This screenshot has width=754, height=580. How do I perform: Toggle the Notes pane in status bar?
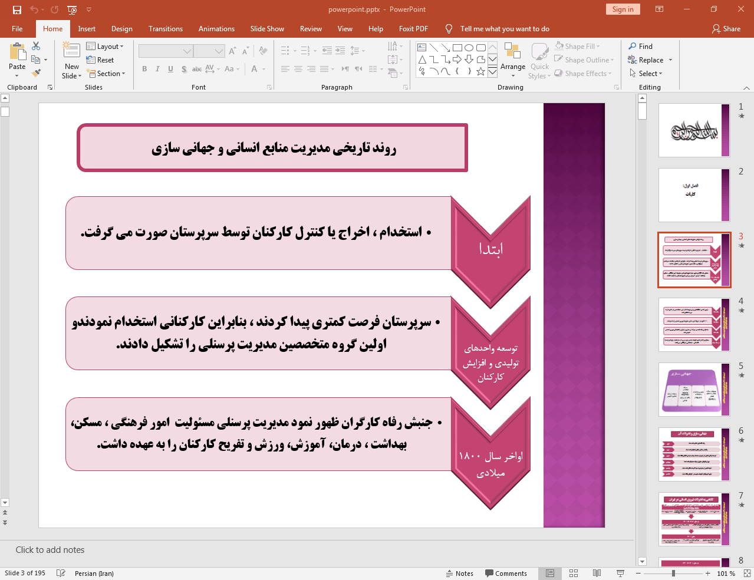(x=460, y=574)
